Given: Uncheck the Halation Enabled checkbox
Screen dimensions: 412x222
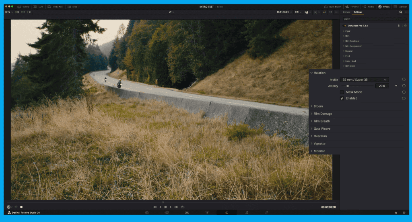Looking at the screenshot, I should 342,98.
